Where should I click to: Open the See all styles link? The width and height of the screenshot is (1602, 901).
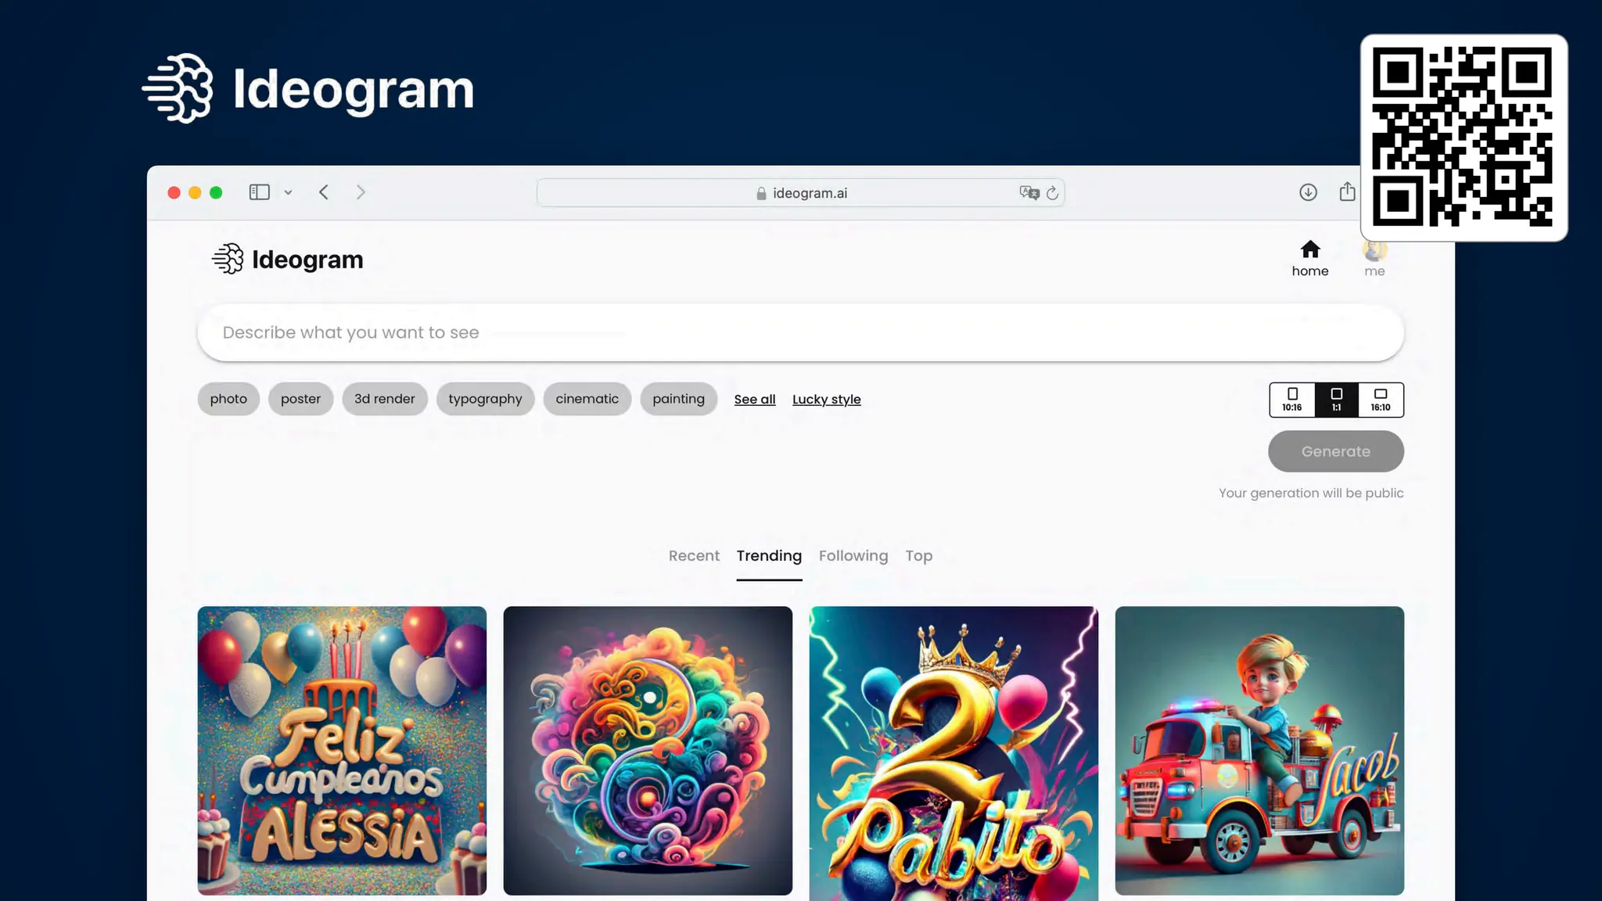755,400
